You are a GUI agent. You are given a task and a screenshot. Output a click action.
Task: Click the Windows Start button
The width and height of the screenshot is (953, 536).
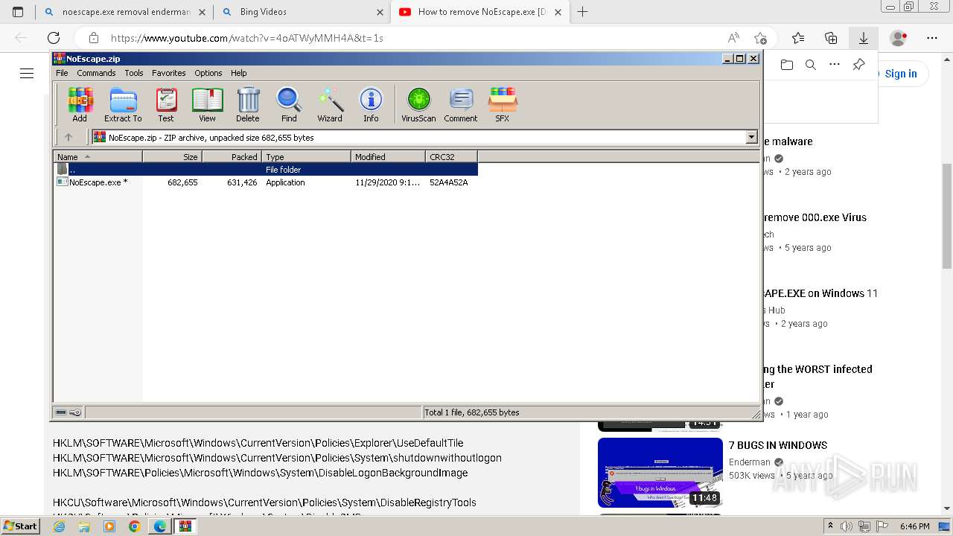[x=20, y=526]
